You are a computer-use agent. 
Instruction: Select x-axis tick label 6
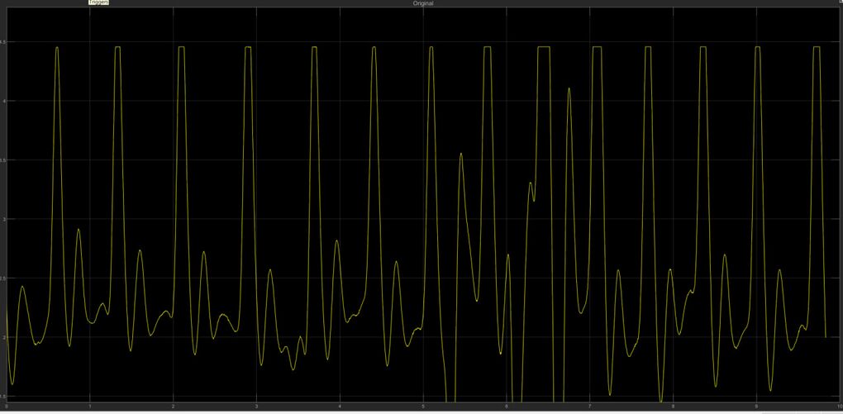(x=507, y=407)
